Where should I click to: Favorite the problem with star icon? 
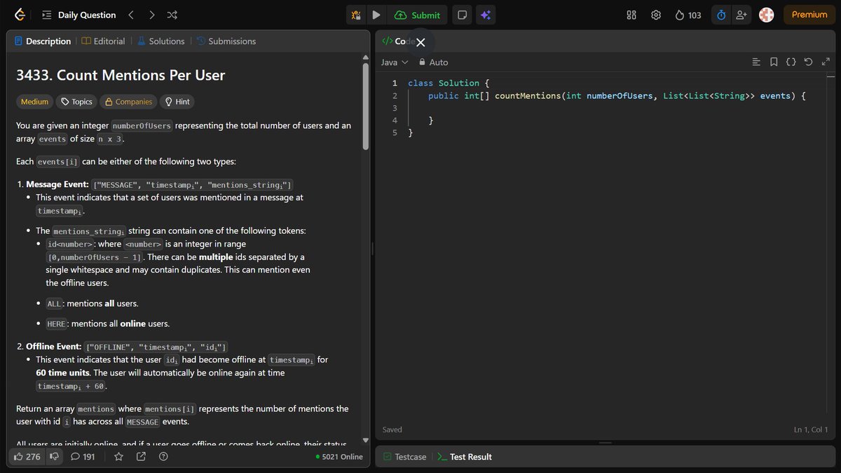(x=119, y=457)
